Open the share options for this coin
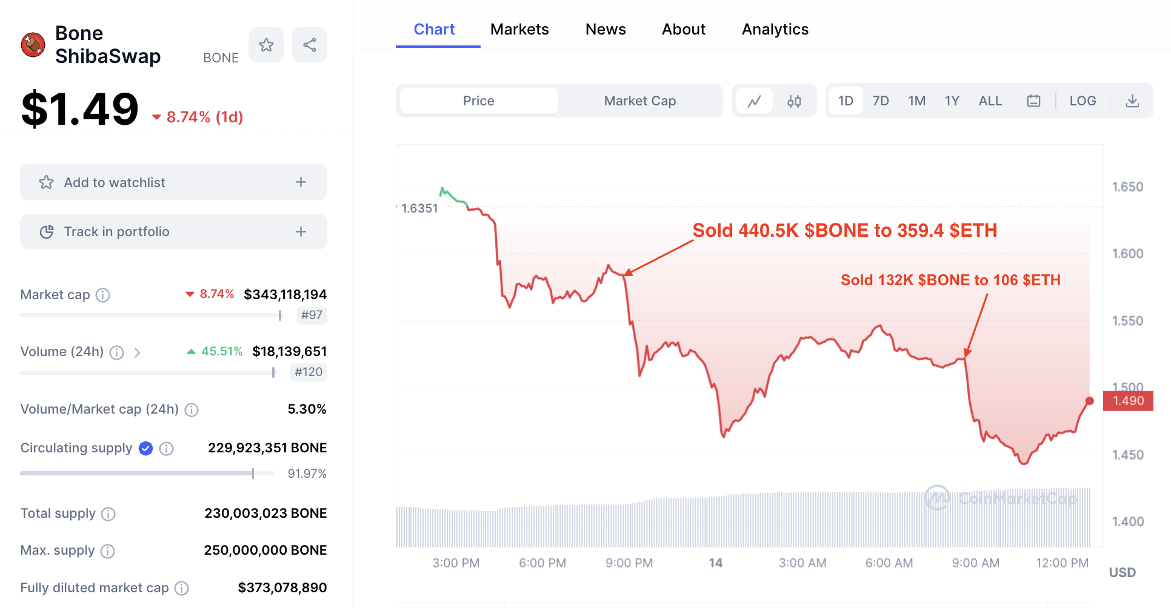1171x608 pixels. [310, 44]
